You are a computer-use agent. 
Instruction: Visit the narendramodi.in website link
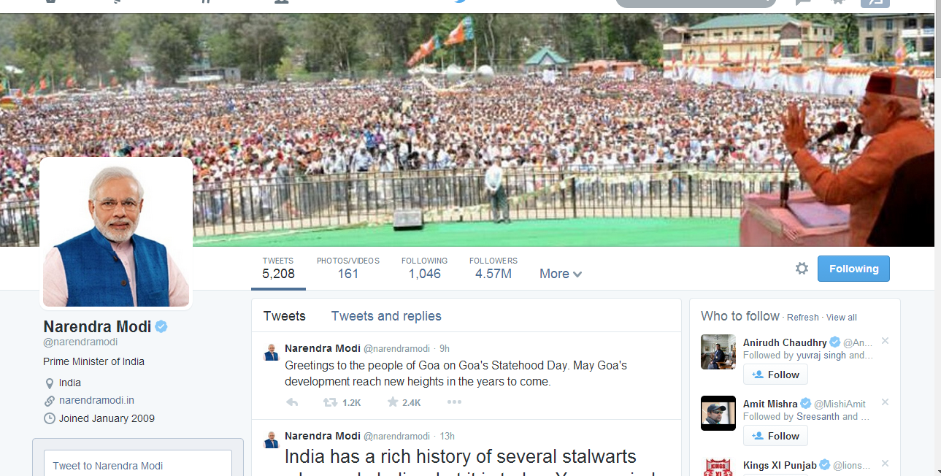tap(96, 400)
